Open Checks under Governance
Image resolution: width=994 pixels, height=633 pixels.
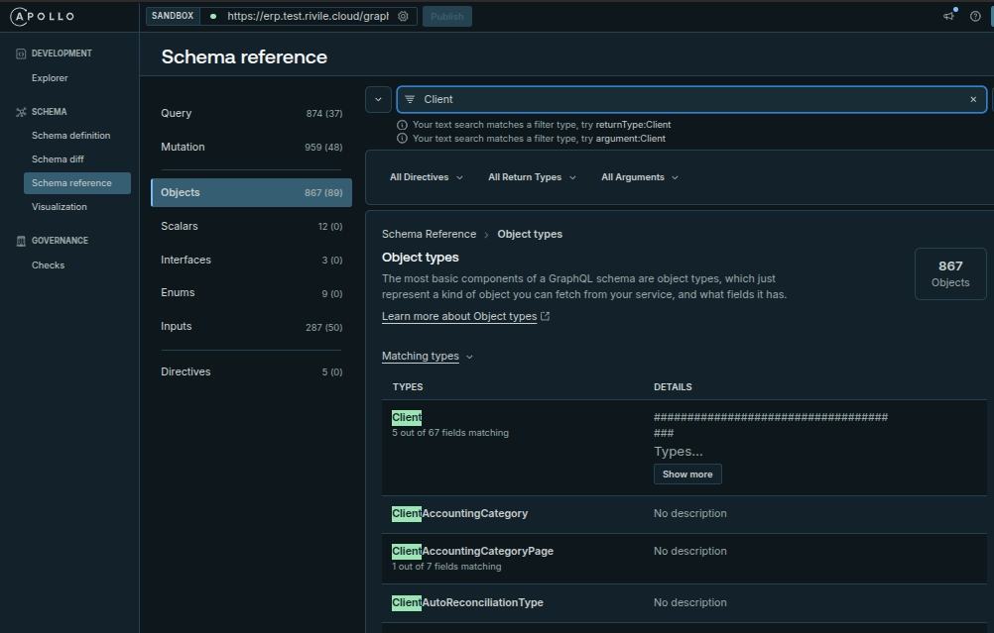click(49, 265)
